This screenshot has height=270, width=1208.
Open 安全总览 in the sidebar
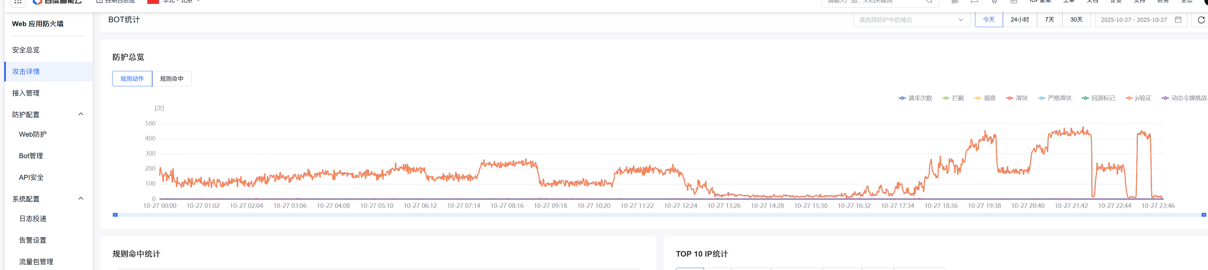click(x=26, y=50)
